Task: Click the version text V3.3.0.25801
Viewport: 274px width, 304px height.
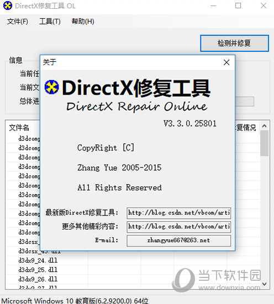Action: click(190, 124)
